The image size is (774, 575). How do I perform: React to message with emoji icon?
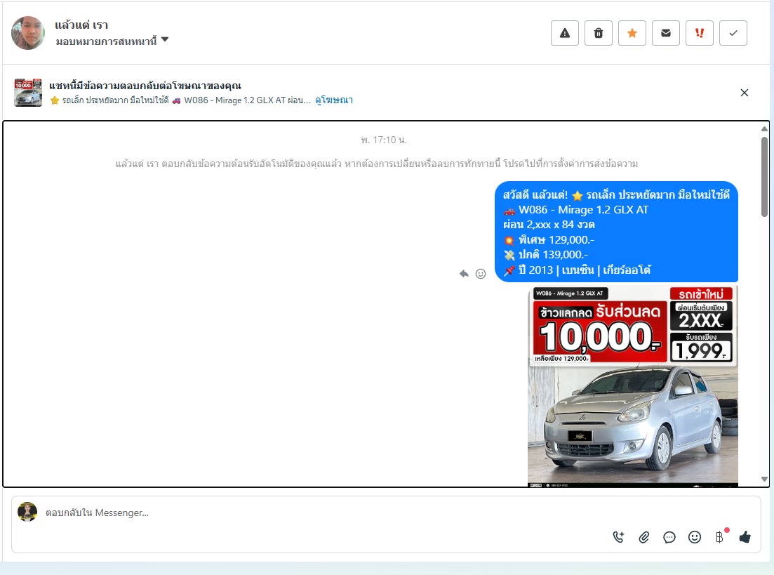coord(481,274)
